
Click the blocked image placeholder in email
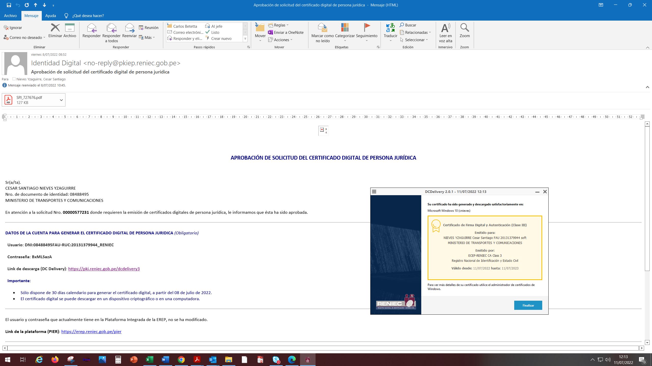[x=323, y=131]
